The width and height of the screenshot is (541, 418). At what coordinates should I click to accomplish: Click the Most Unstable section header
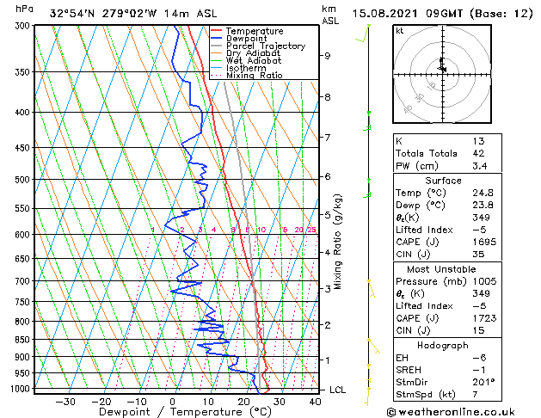[443, 269]
